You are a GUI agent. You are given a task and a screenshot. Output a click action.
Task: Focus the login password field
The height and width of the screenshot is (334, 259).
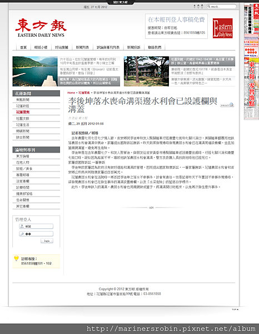click(36, 234)
